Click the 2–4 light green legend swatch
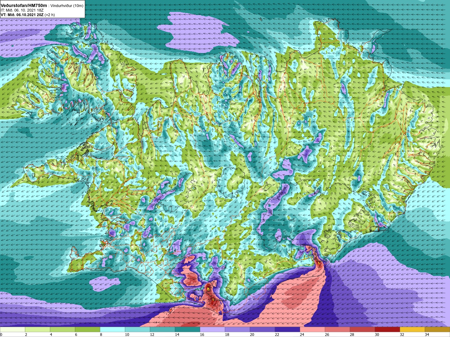The height and width of the screenshot is (337, 450). (38, 330)
